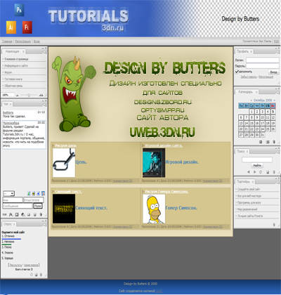Viewport: 281px width, 295px height.
Task: Open Лучшие сайты Рунета partner link
Action: tap(249, 216)
